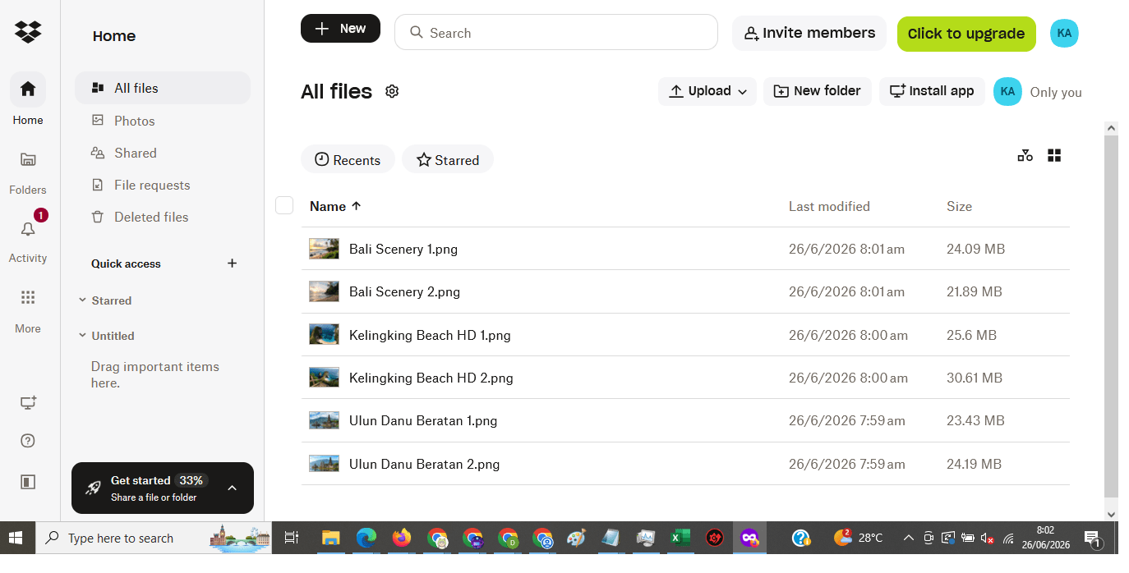The width and height of the screenshot is (1129, 573).
Task: Open Kelingking Beach HD 2.png file name
Action: click(431, 378)
